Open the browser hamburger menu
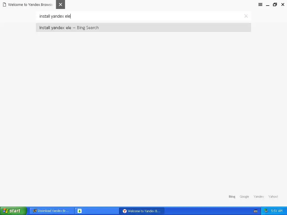This screenshot has height=215, width=287. (260, 4)
